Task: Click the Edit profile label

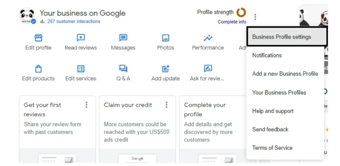Action: pos(39,48)
